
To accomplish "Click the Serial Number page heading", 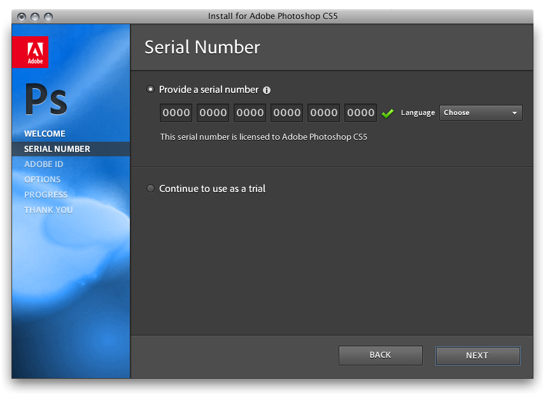I will [202, 47].
